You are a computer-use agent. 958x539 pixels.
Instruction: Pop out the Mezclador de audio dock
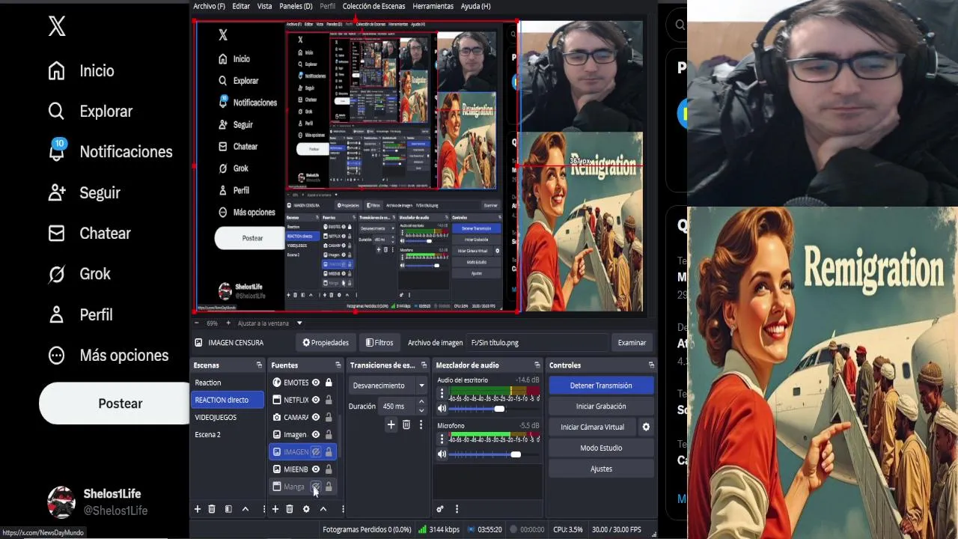point(536,365)
